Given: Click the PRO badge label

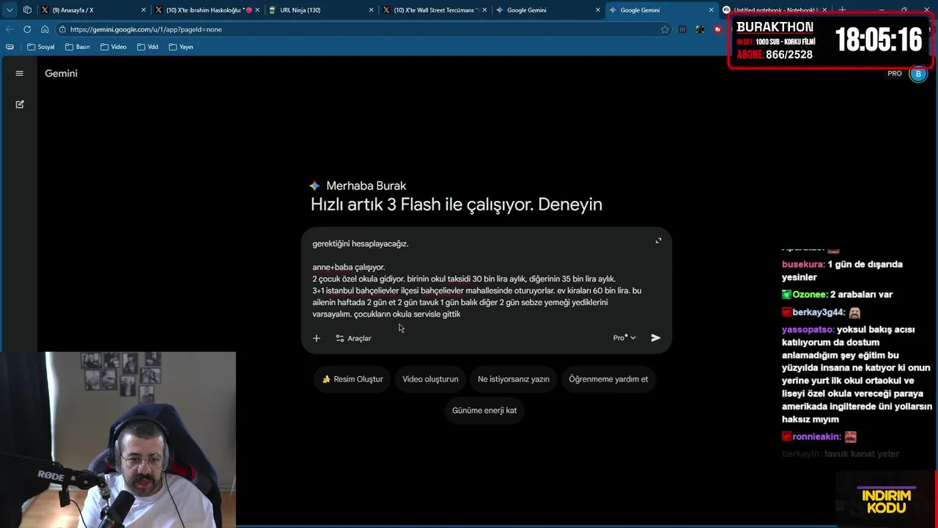Looking at the screenshot, I should [x=895, y=73].
